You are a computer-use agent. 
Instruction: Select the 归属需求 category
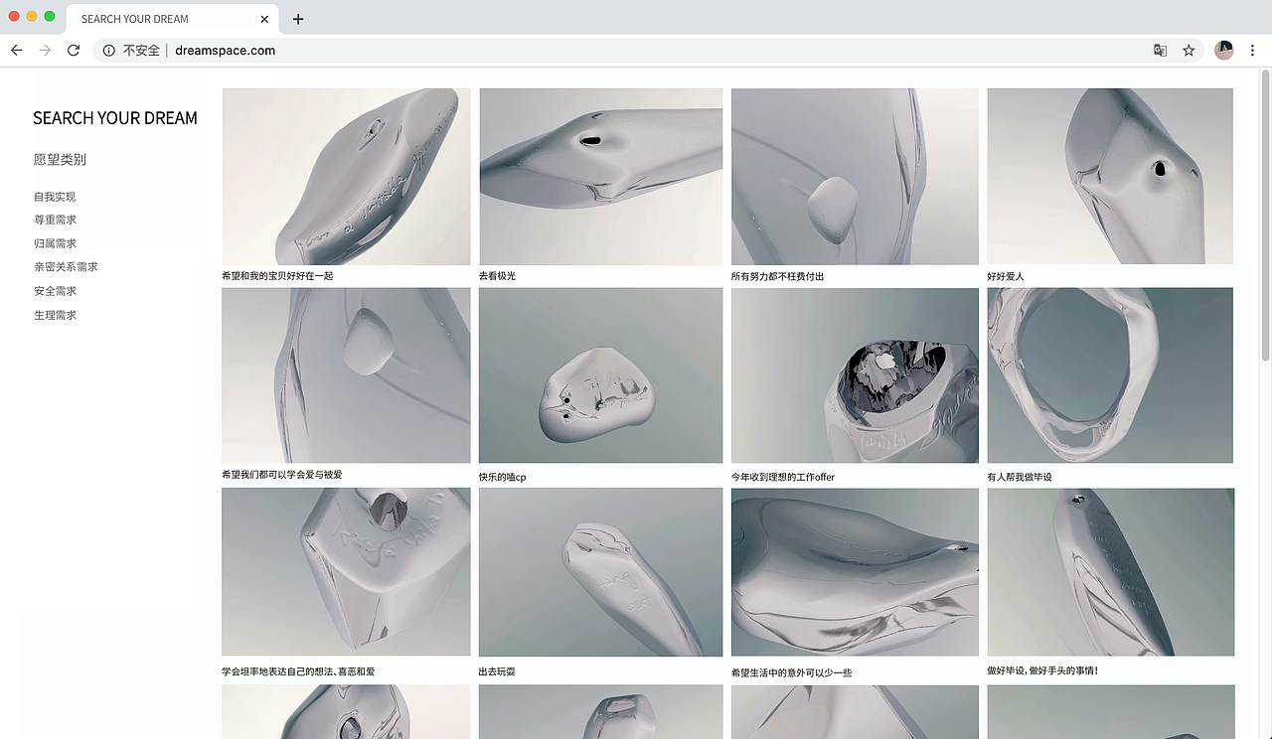pyautogui.click(x=55, y=243)
